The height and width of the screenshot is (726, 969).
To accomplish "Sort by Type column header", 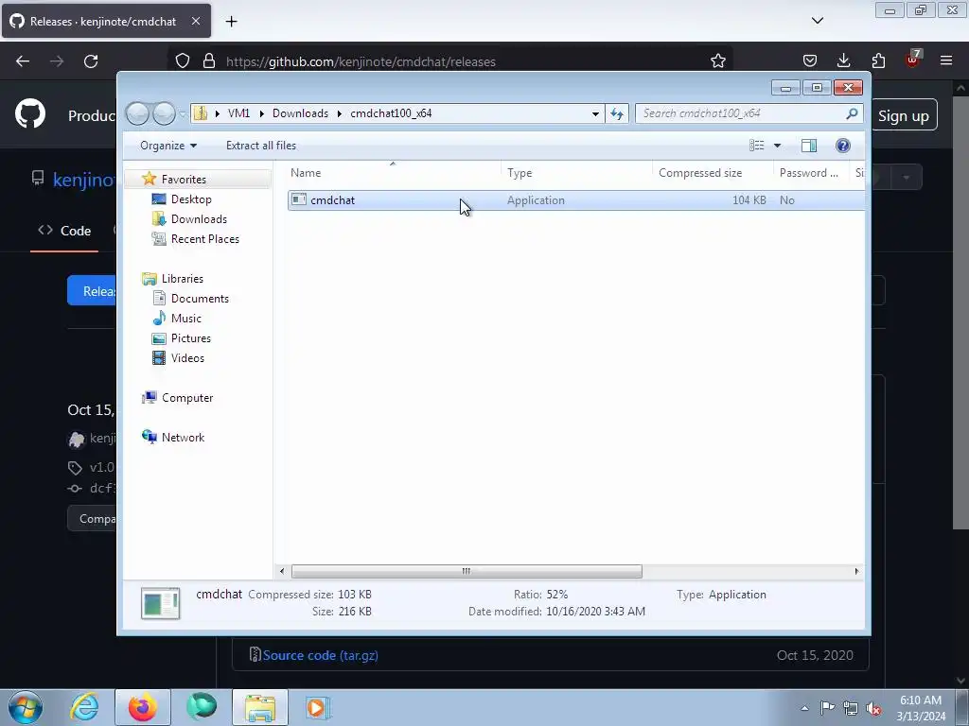I will pos(576,173).
